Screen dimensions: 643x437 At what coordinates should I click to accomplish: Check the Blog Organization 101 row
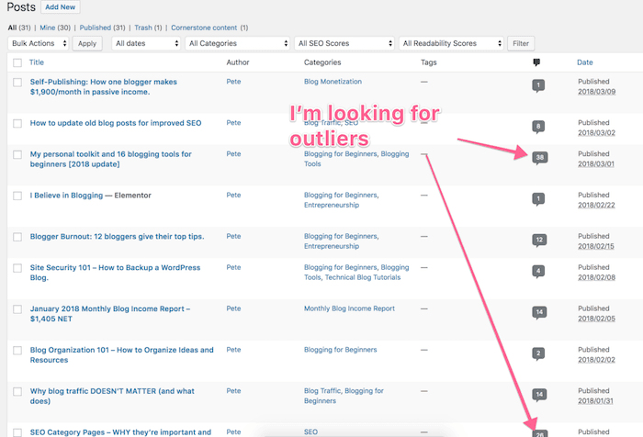tap(17, 351)
